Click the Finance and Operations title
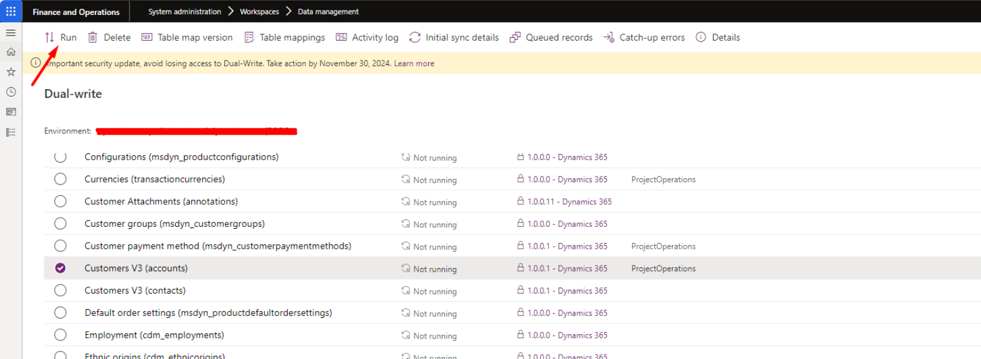Viewport: 981px width, 359px height. pos(76,12)
